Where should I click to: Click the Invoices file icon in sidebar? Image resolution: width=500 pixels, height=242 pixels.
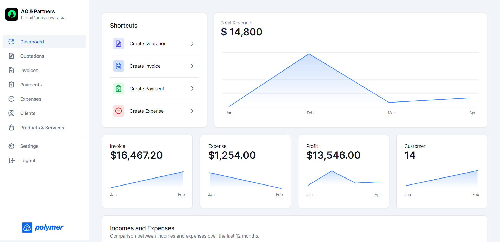[x=11, y=70]
